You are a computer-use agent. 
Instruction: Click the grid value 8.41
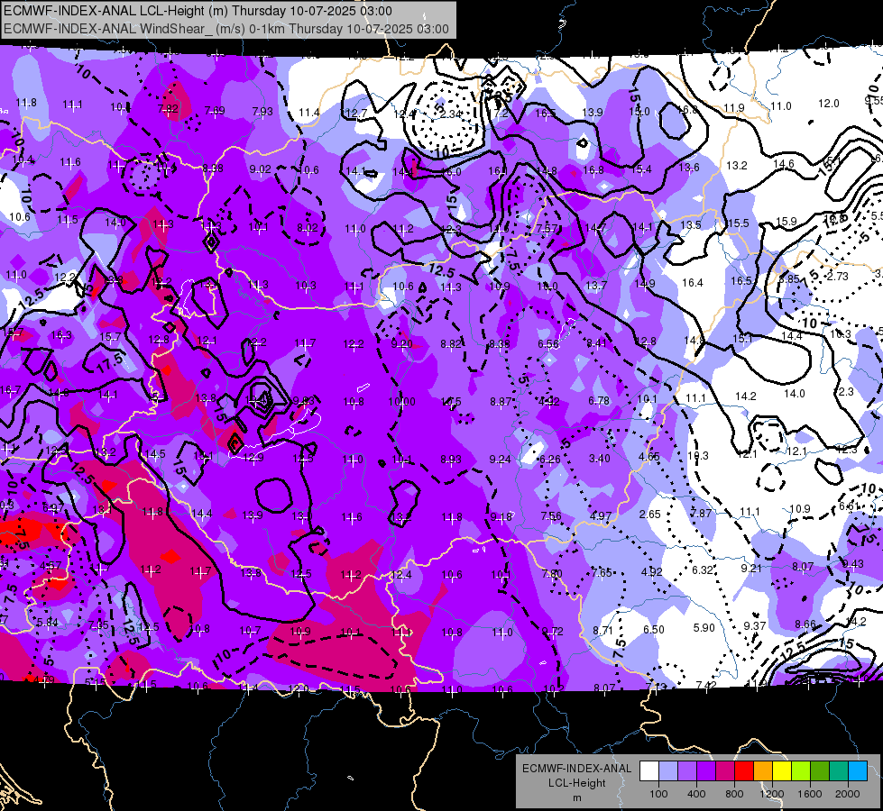click(597, 342)
